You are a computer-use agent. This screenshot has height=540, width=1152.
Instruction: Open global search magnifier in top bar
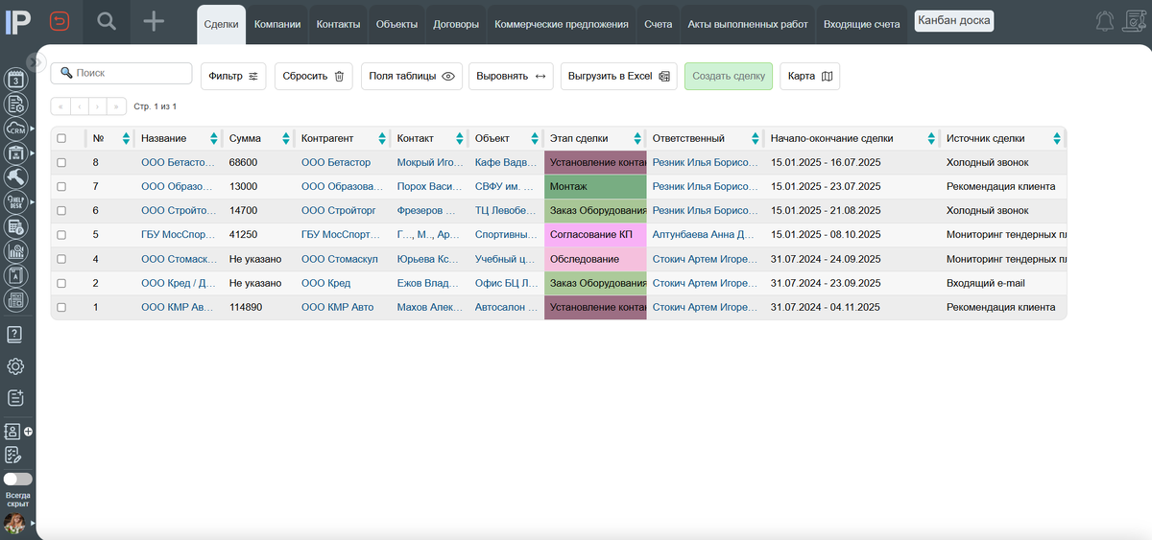point(107,21)
